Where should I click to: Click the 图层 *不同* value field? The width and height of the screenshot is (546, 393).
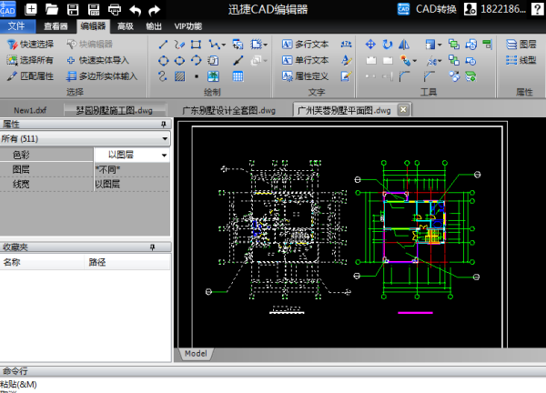click(x=132, y=169)
